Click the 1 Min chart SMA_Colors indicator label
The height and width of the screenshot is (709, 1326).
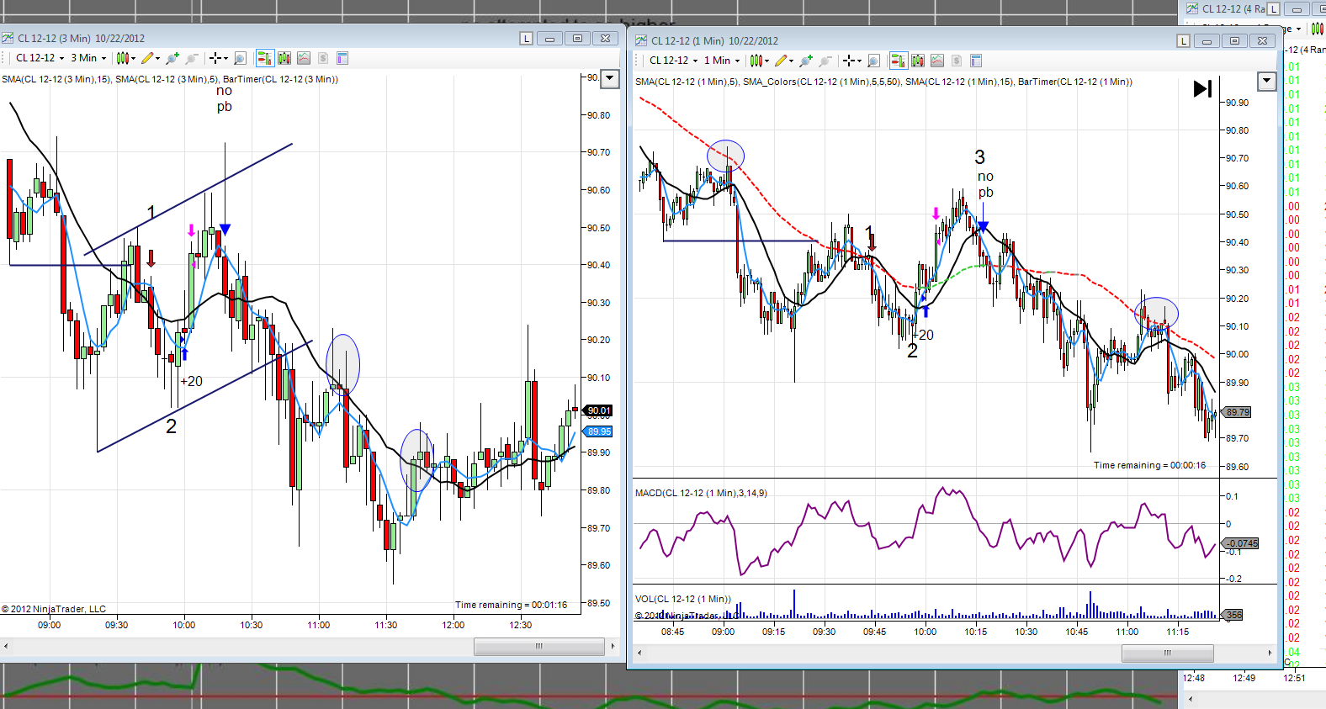click(821, 82)
